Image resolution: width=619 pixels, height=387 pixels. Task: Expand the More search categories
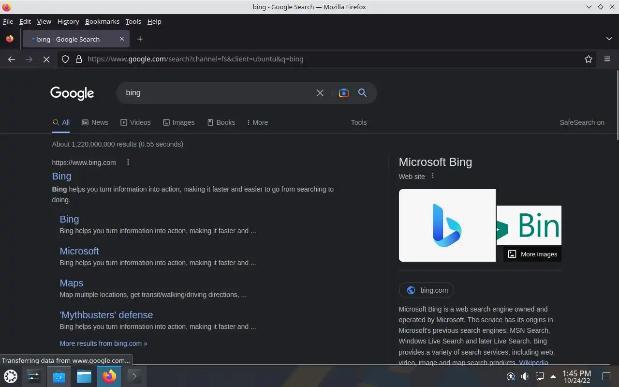(257, 122)
